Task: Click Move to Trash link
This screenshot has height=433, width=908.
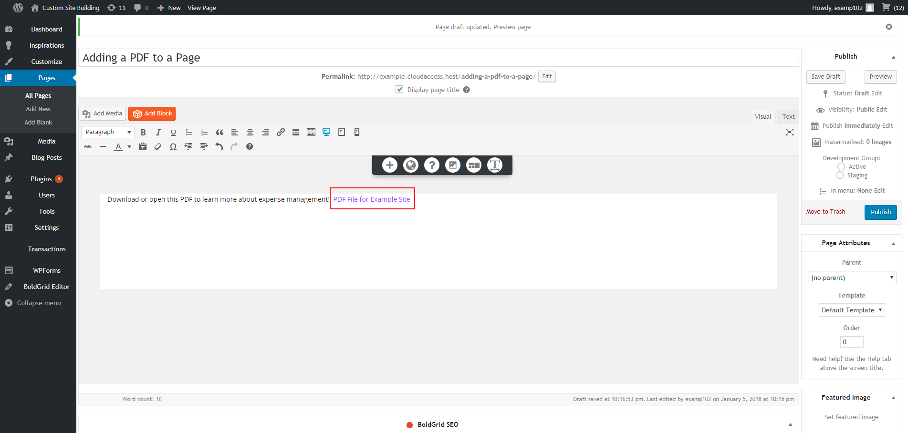Action: [825, 212]
